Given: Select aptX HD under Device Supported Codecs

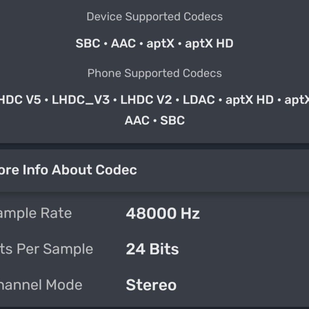Looking at the screenshot, I should click(x=209, y=44).
